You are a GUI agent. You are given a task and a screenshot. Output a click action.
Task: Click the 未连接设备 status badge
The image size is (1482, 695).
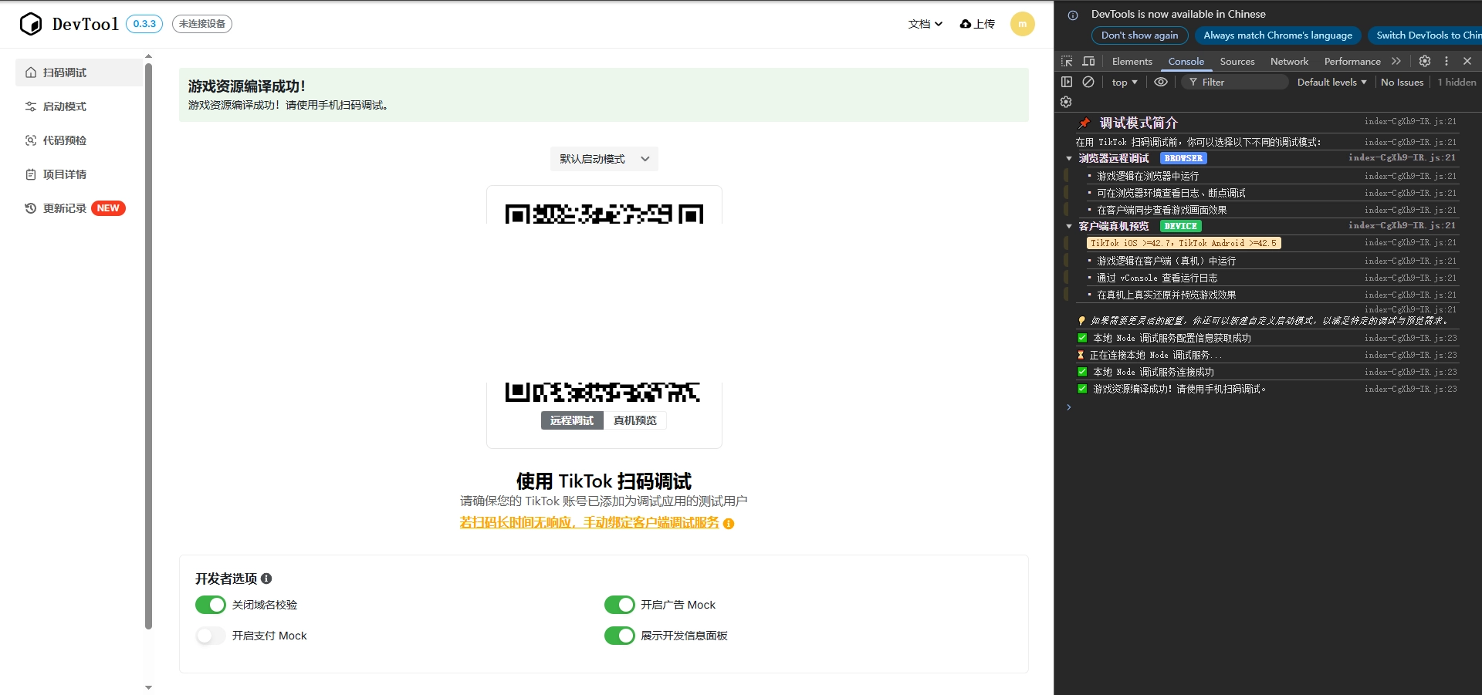(x=202, y=24)
